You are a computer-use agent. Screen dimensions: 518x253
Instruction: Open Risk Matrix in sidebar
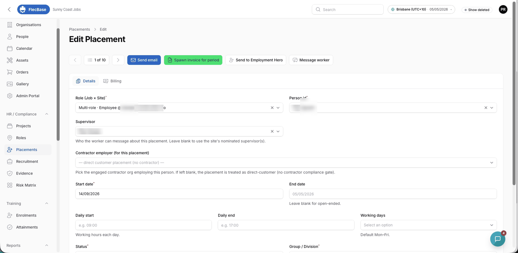pyautogui.click(x=28, y=185)
